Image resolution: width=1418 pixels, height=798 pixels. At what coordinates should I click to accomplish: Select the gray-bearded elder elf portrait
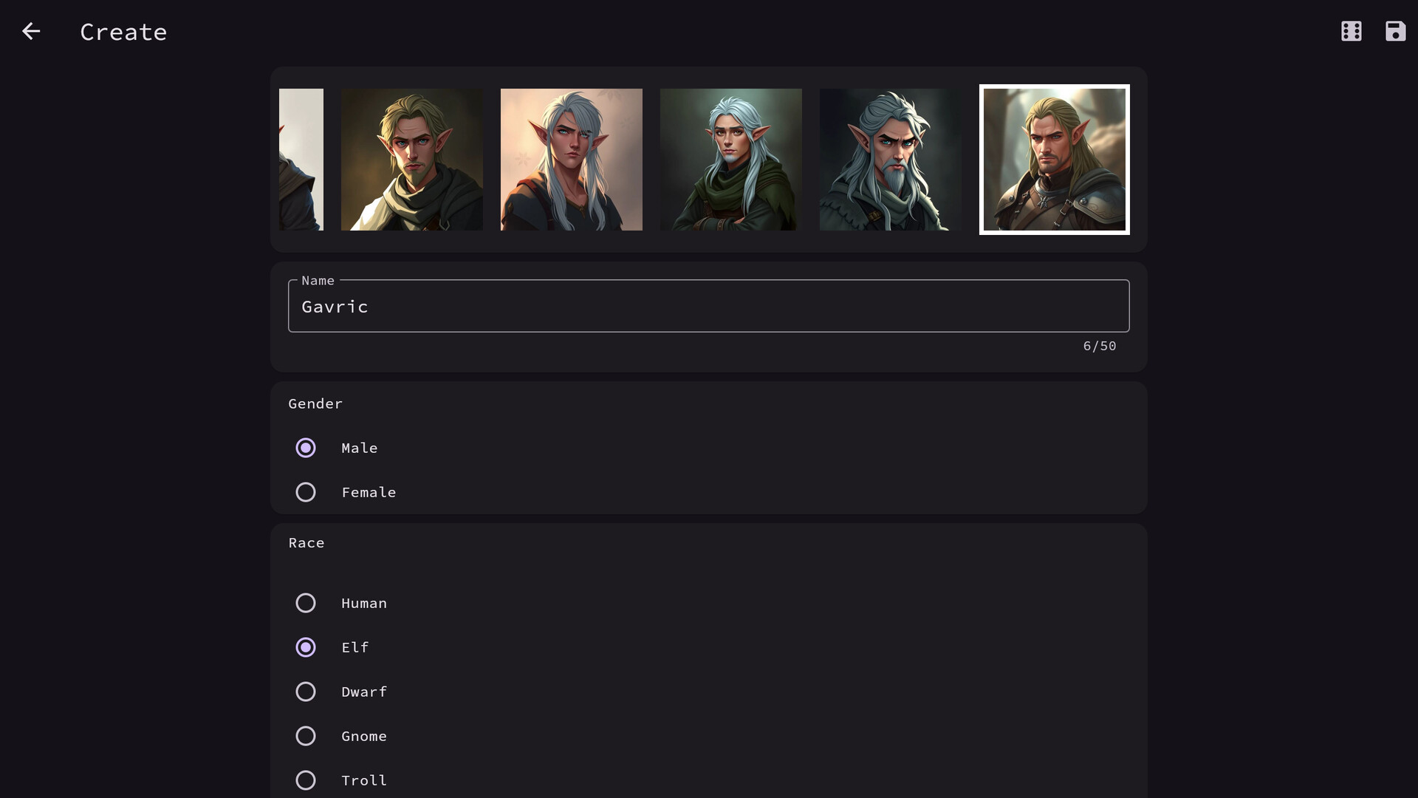tap(890, 160)
